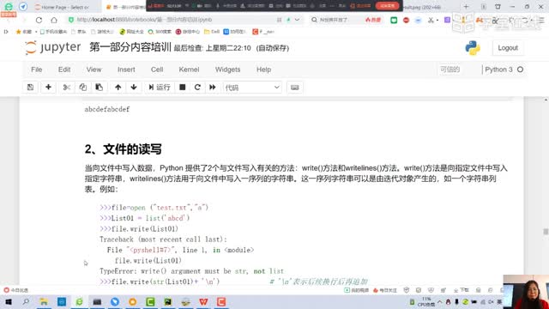Image resolution: width=549 pixels, height=309 pixels.
Task: Restart kernel and run all with fast-forward icon
Action: [x=213, y=88]
